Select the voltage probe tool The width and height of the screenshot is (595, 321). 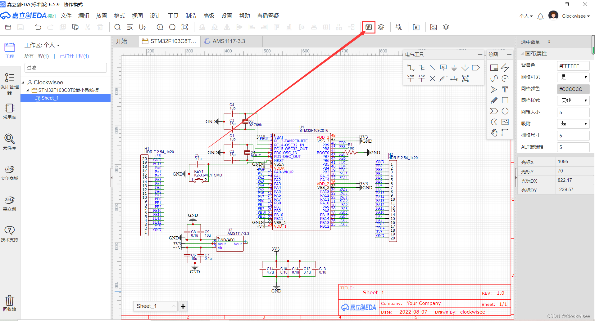pos(443,78)
